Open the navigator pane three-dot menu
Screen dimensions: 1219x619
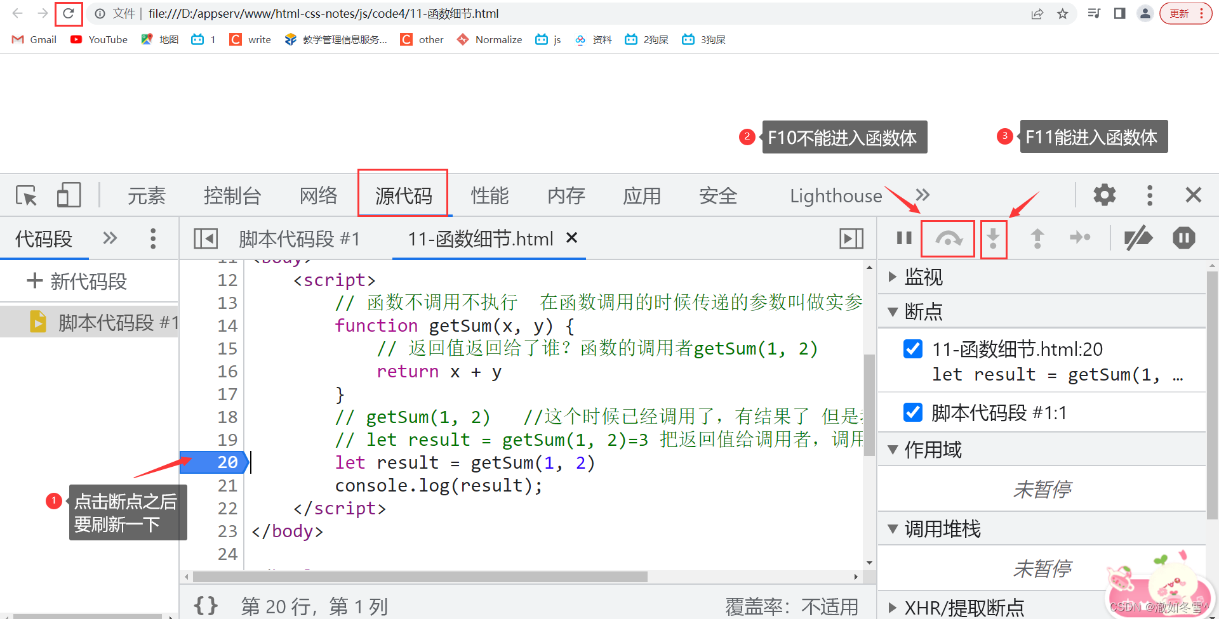point(153,238)
